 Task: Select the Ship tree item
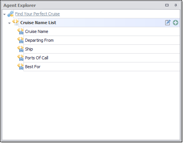point(102,49)
